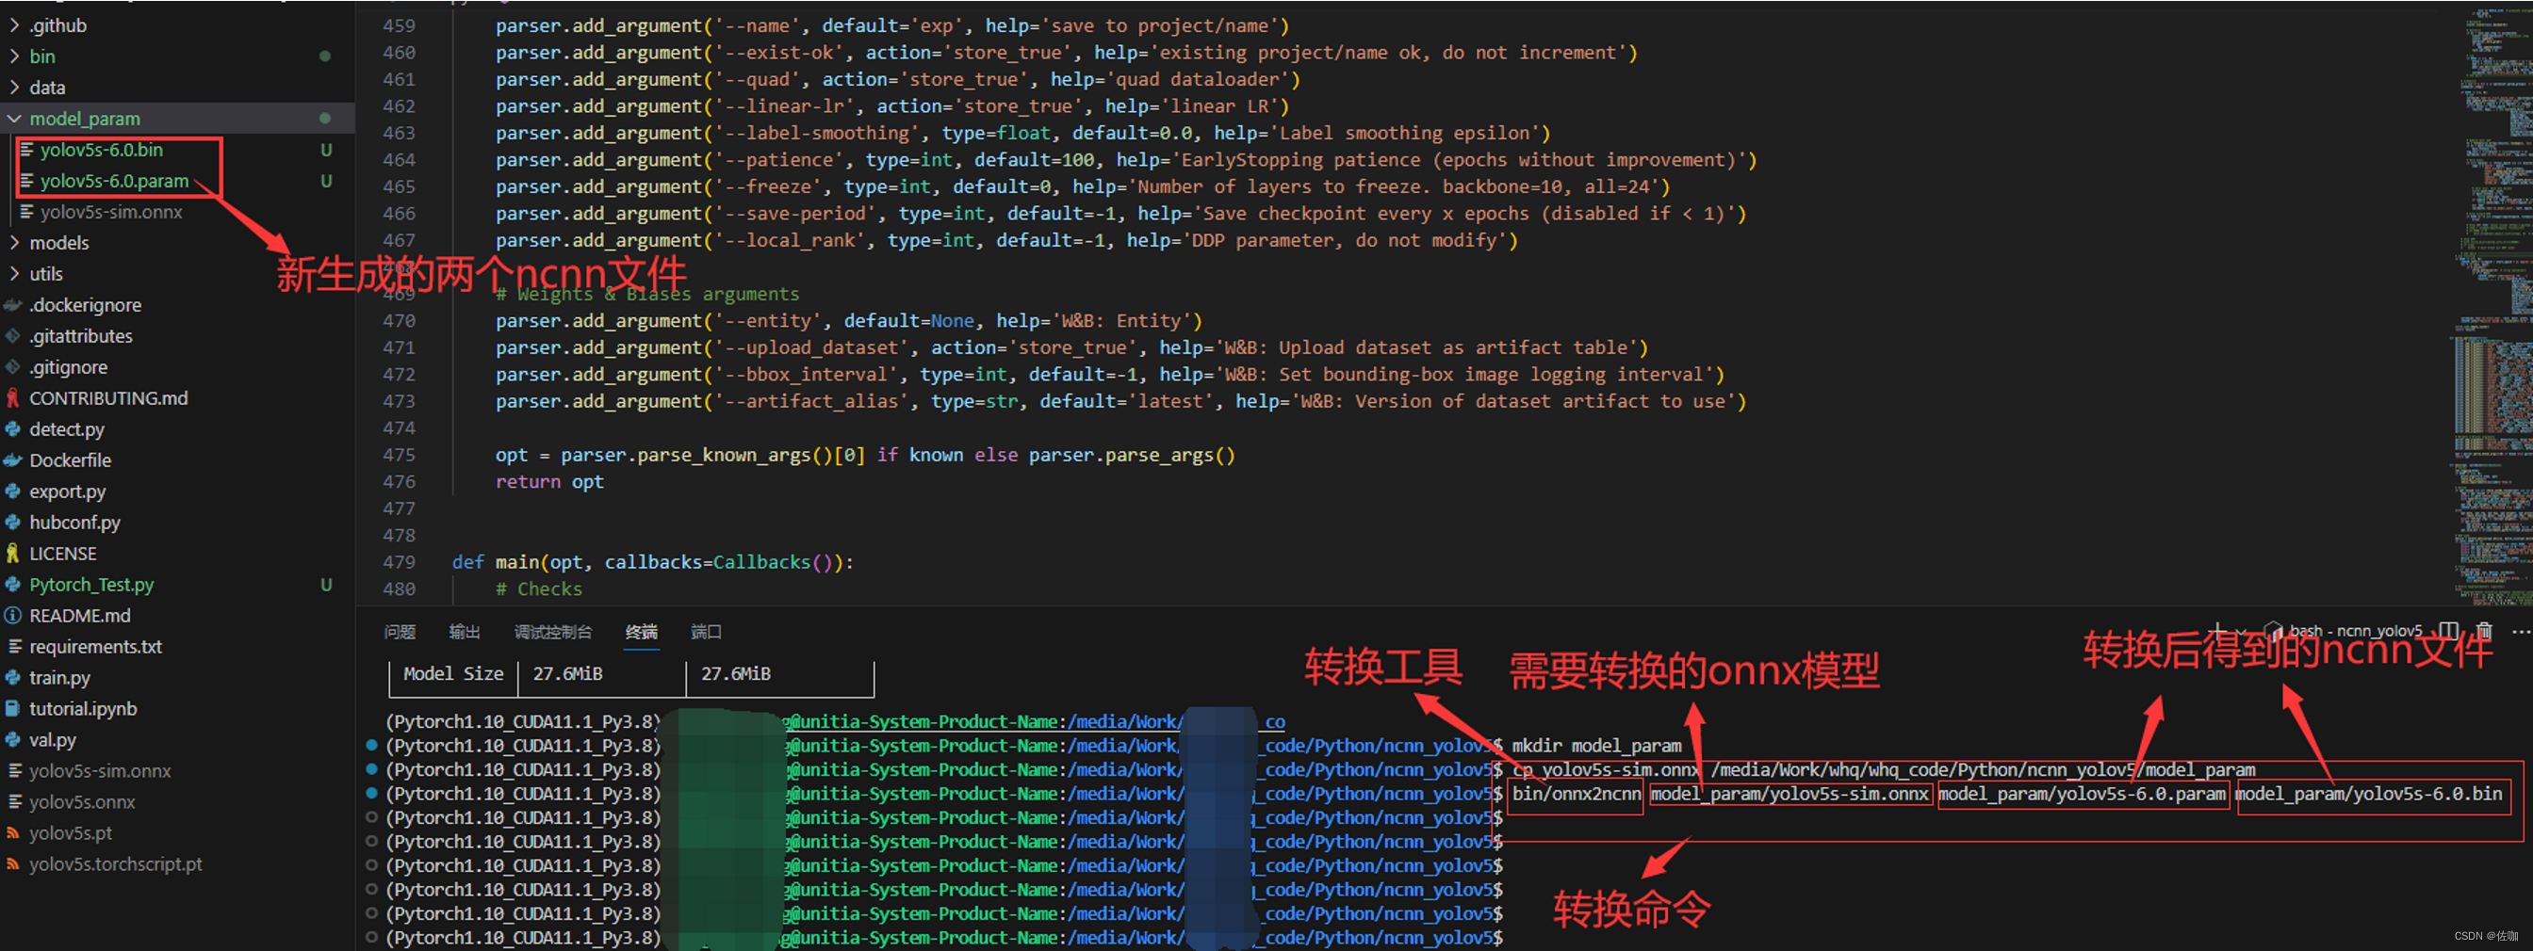2533x951 pixels.
Task: Click the export.py Python icon
Action: (13, 492)
